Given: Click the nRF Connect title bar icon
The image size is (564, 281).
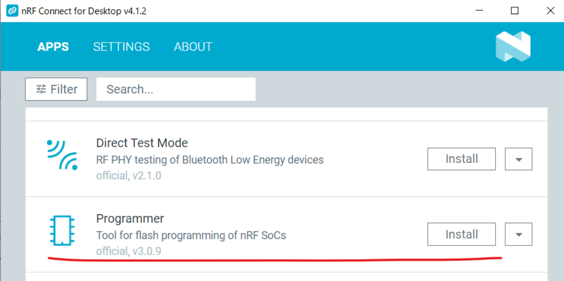Looking at the screenshot, I should coord(11,11).
